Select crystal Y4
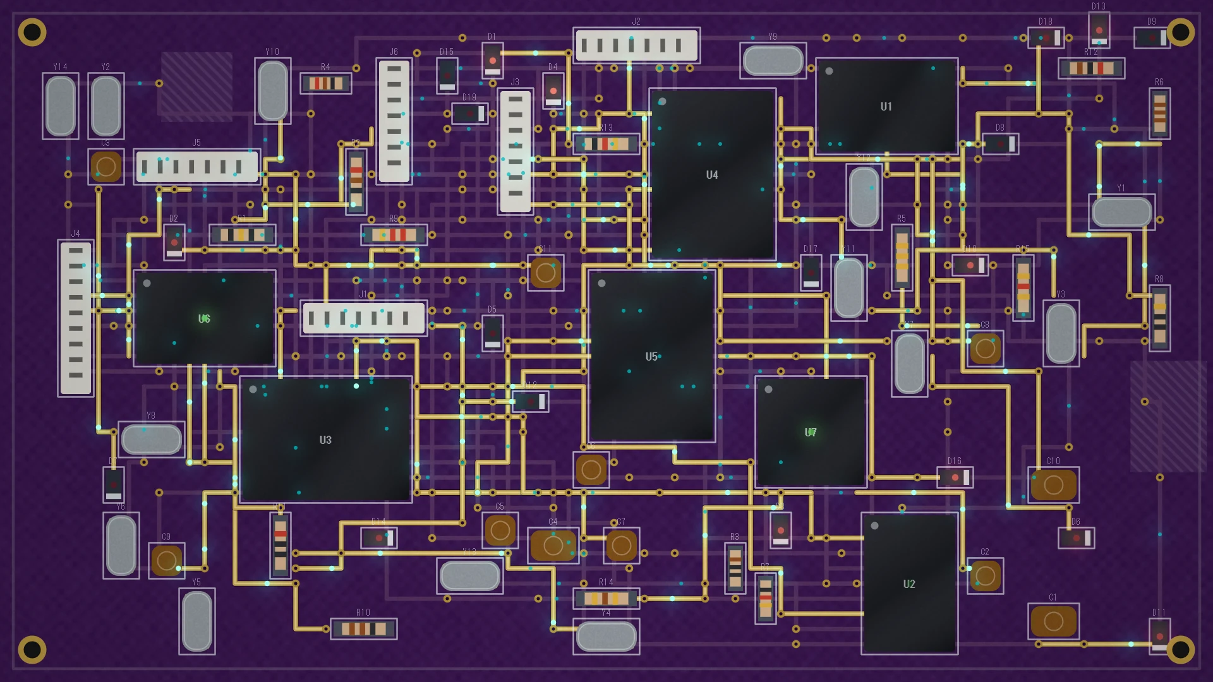Viewport: 1213px width, 682px height. [x=606, y=637]
